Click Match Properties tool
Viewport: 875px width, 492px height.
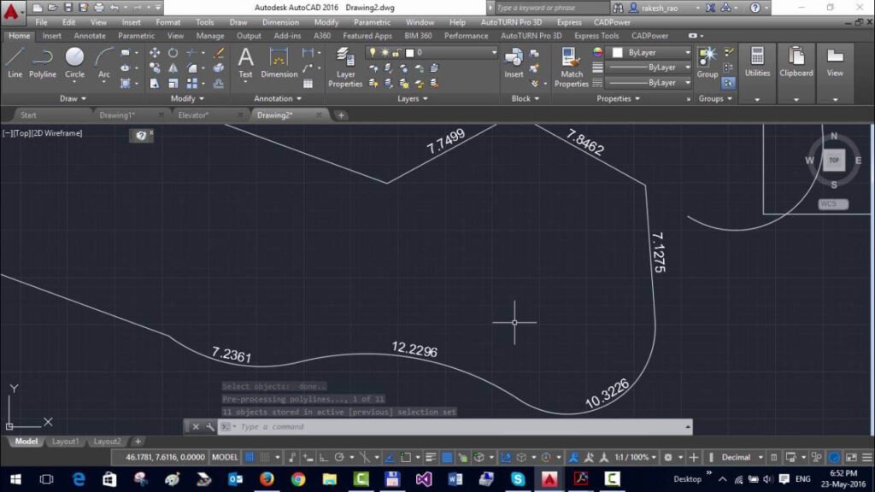571,67
